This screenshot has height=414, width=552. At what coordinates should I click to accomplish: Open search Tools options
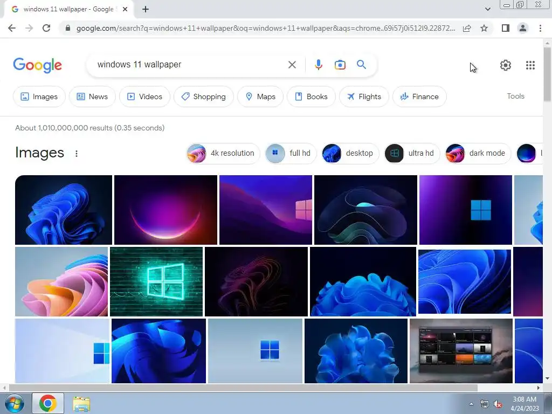515,96
